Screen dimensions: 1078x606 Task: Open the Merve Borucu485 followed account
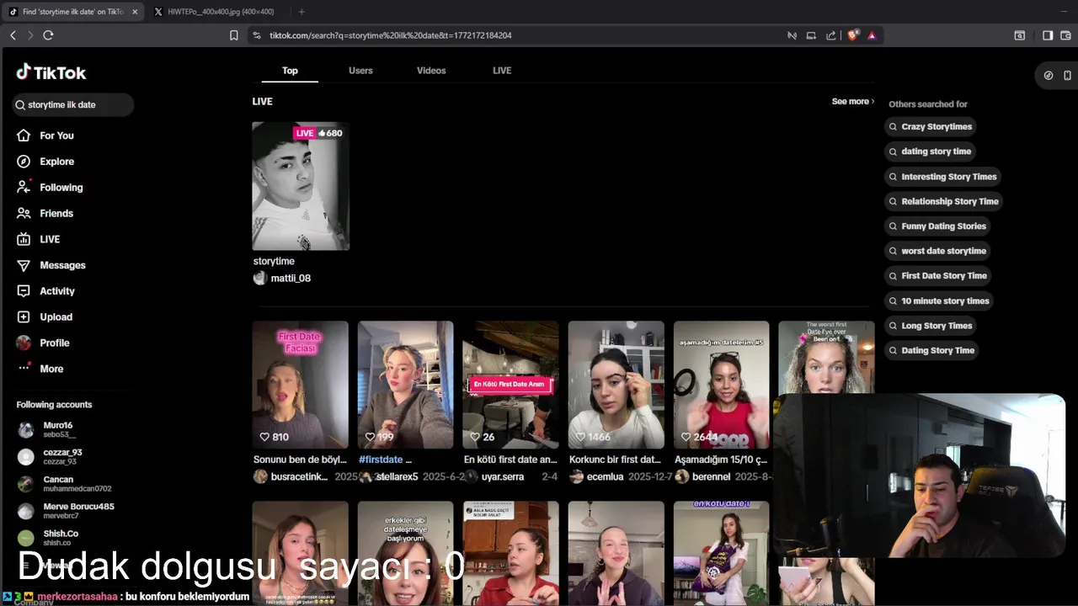(66, 510)
